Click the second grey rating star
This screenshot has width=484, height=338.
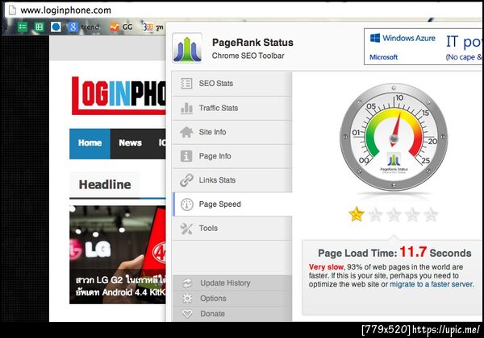click(375, 215)
